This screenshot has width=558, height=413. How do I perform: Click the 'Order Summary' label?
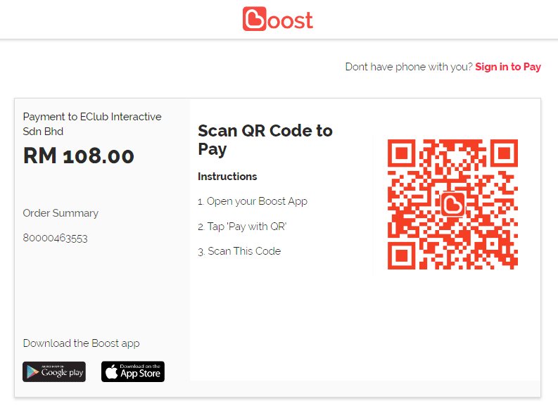tap(61, 213)
